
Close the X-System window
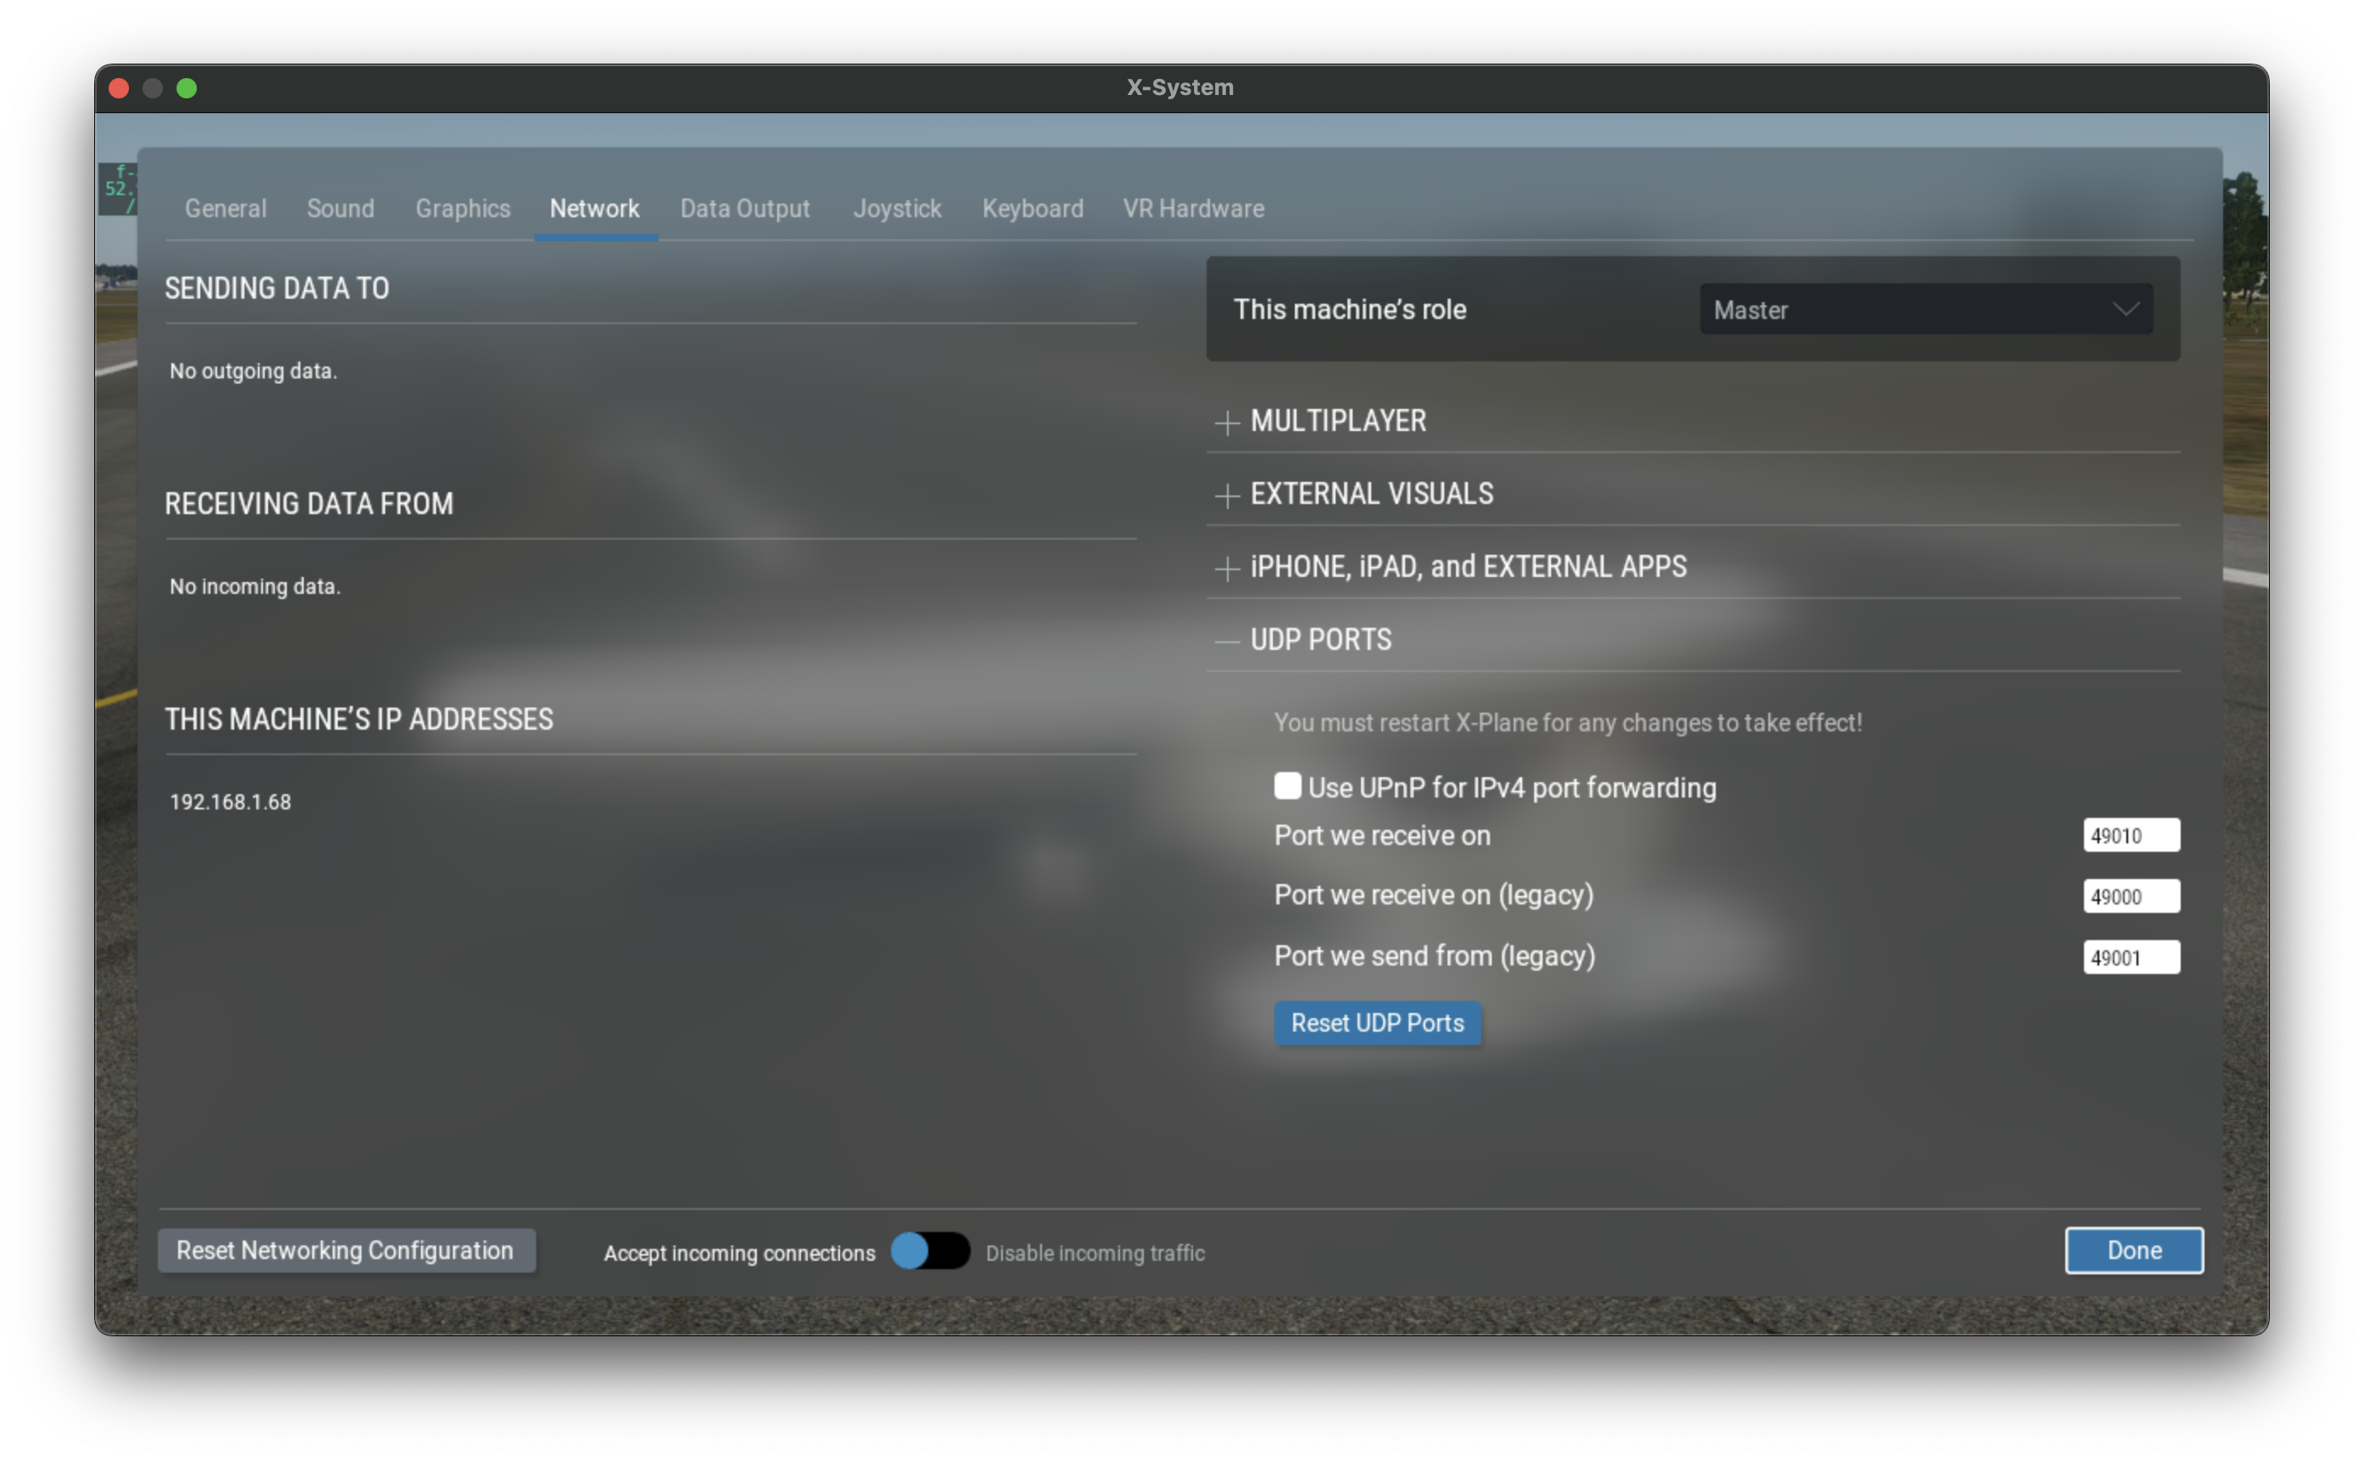119,88
